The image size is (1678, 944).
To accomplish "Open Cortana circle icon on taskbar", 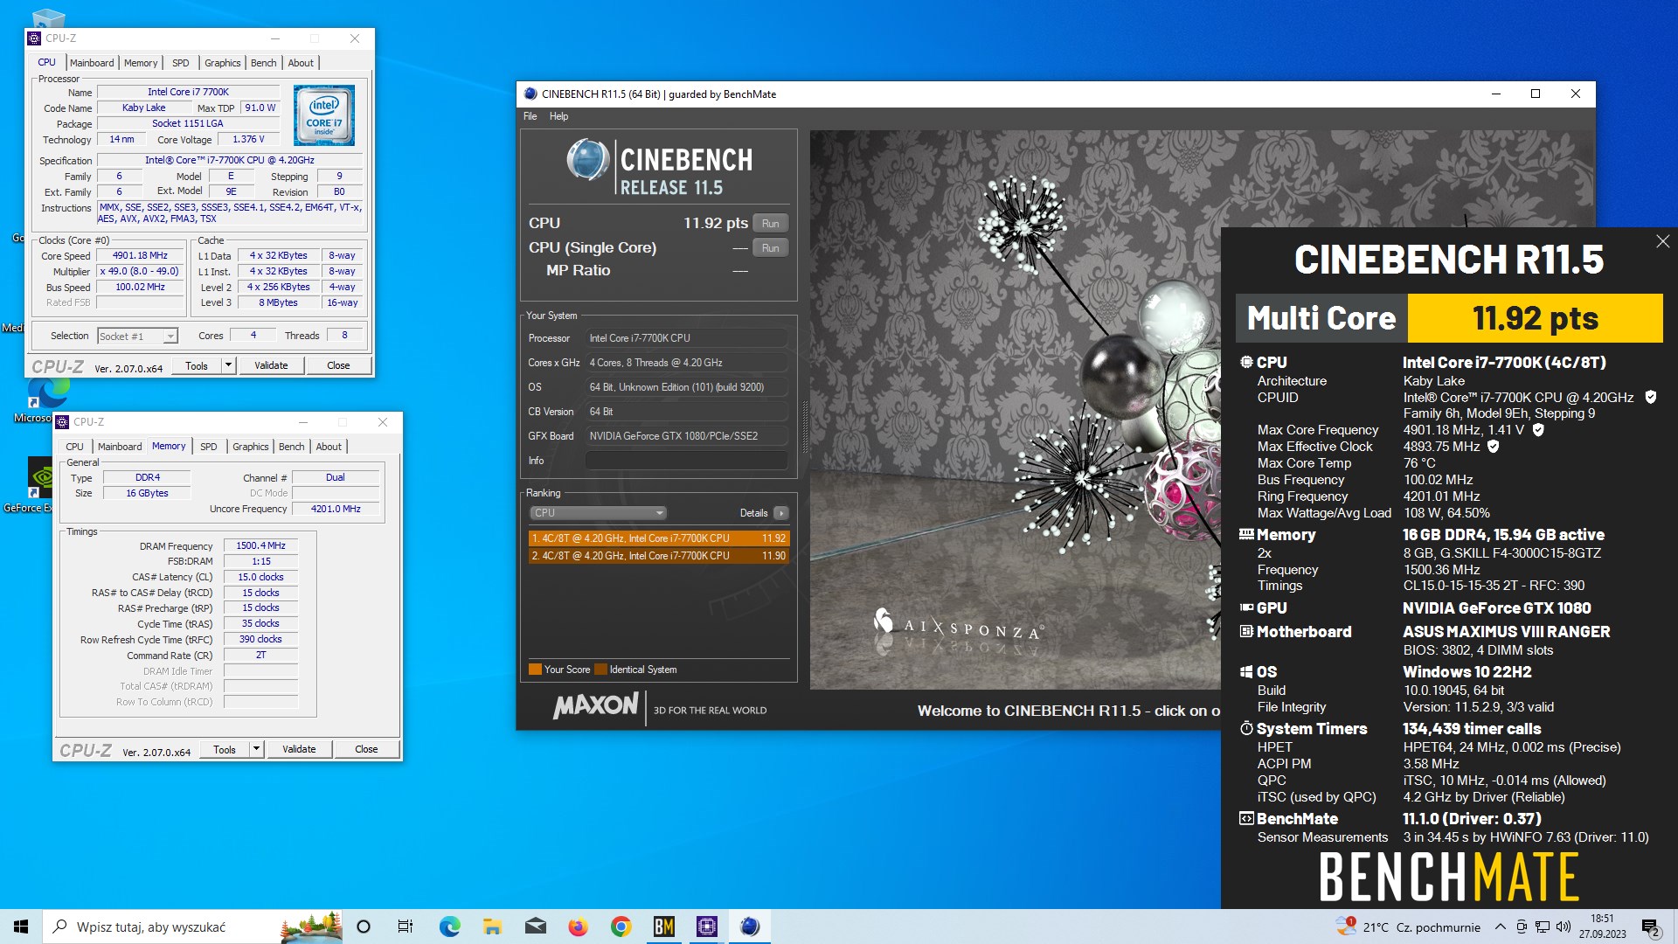I will coord(364,927).
